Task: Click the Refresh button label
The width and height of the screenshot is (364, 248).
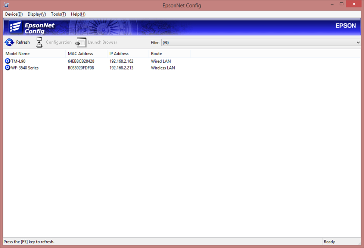Action: [x=23, y=42]
